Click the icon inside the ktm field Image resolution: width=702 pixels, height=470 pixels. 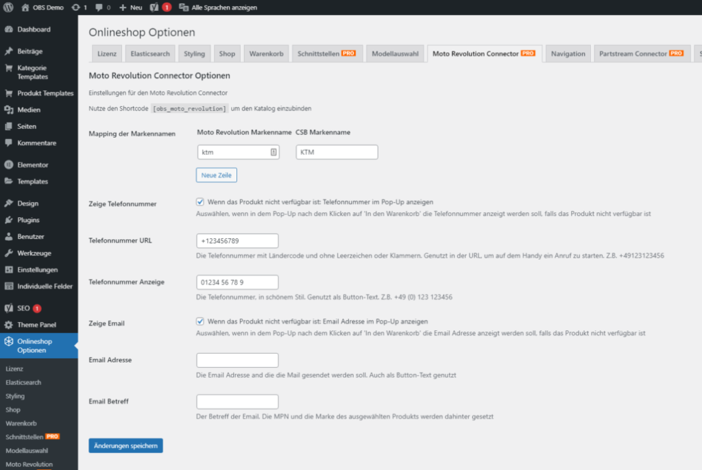point(273,152)
